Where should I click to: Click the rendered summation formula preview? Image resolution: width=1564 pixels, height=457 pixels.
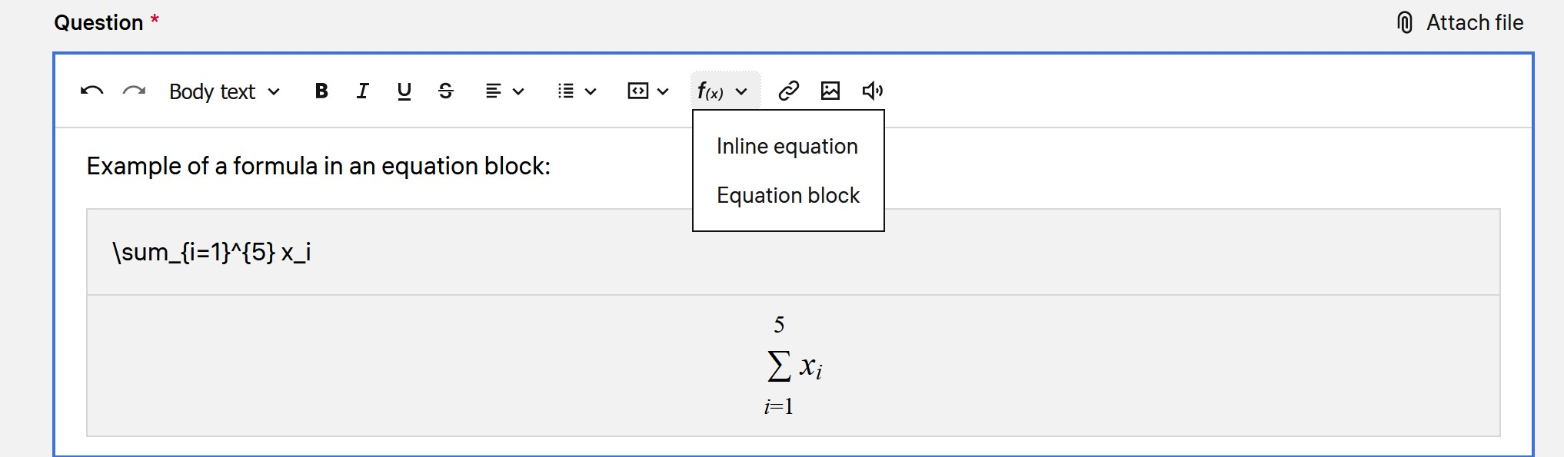pyautogui.click(x=793, y=366)
